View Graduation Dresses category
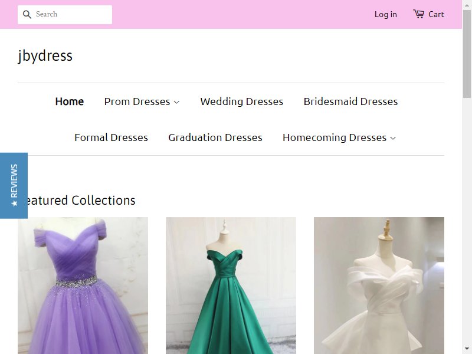 click(x=215, y=137)
